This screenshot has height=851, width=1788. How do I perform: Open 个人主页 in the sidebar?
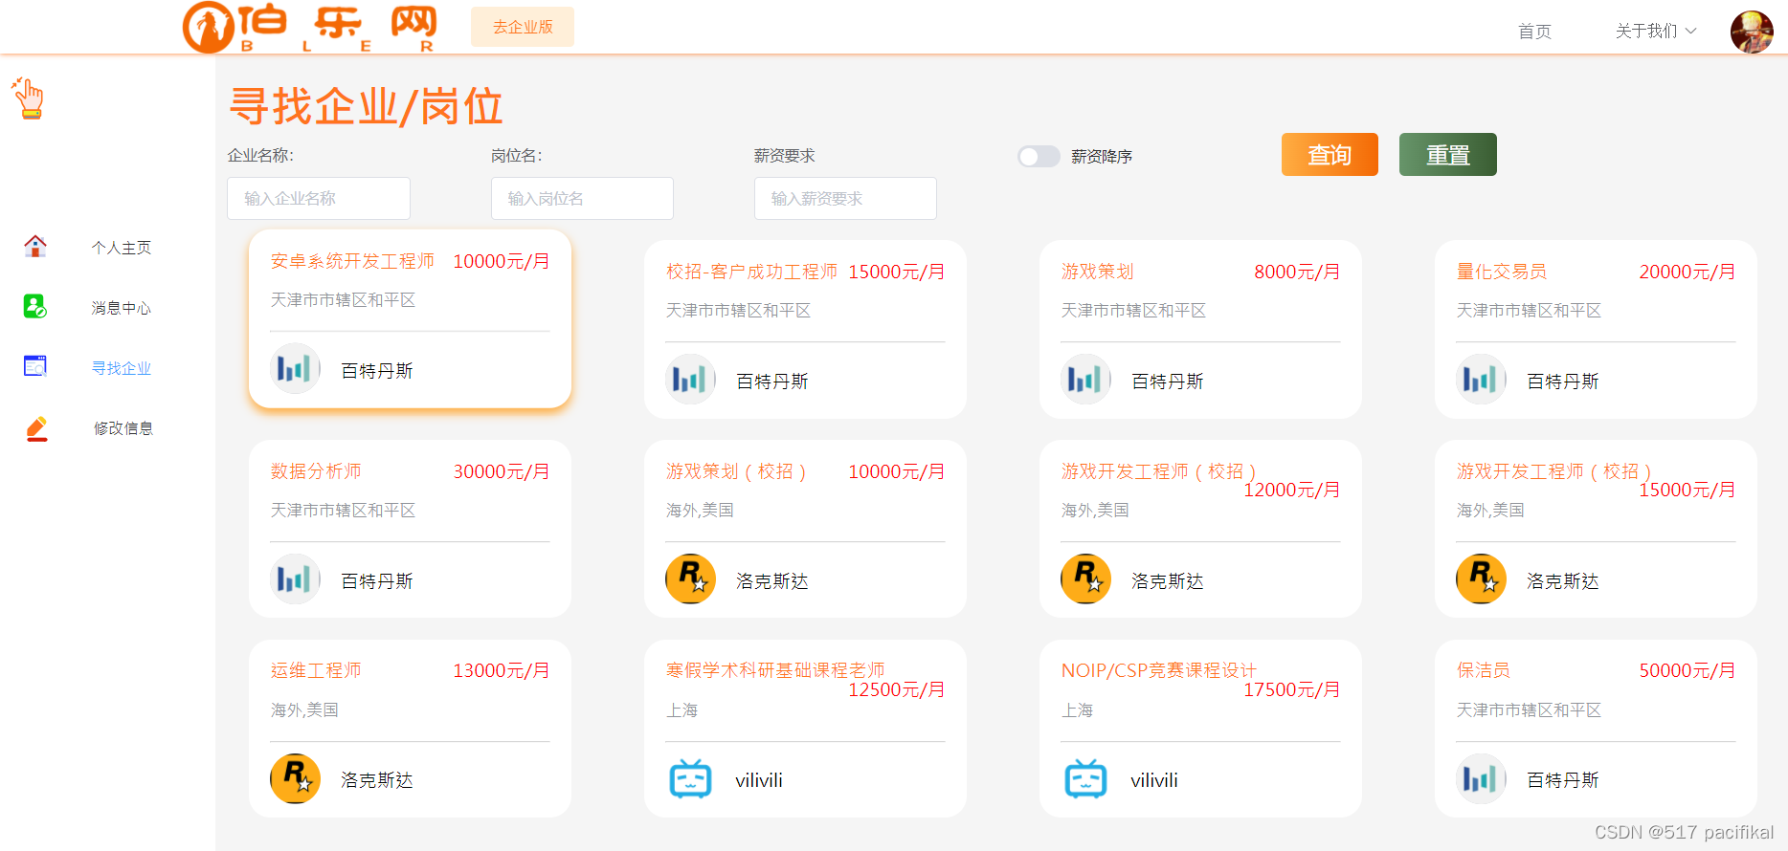(122, 248)
